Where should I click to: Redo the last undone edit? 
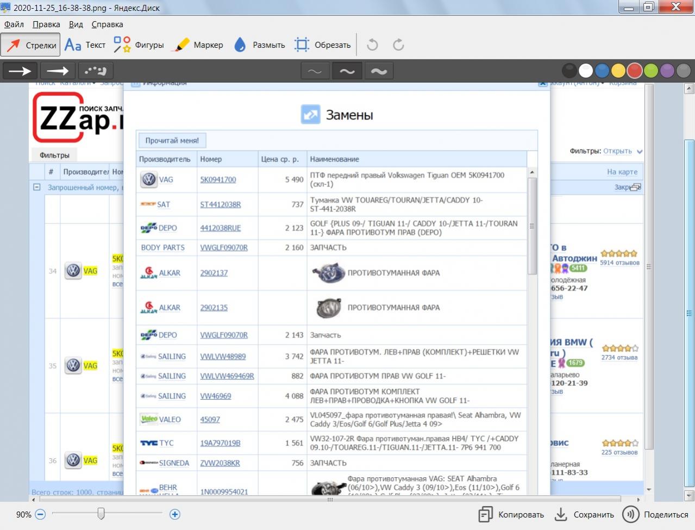click(x=398, y=45)
